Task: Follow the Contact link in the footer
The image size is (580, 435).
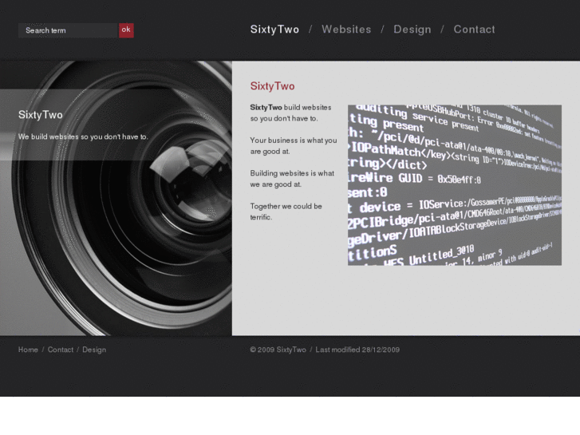Action: pyautogui.click(x=61, y=350)
